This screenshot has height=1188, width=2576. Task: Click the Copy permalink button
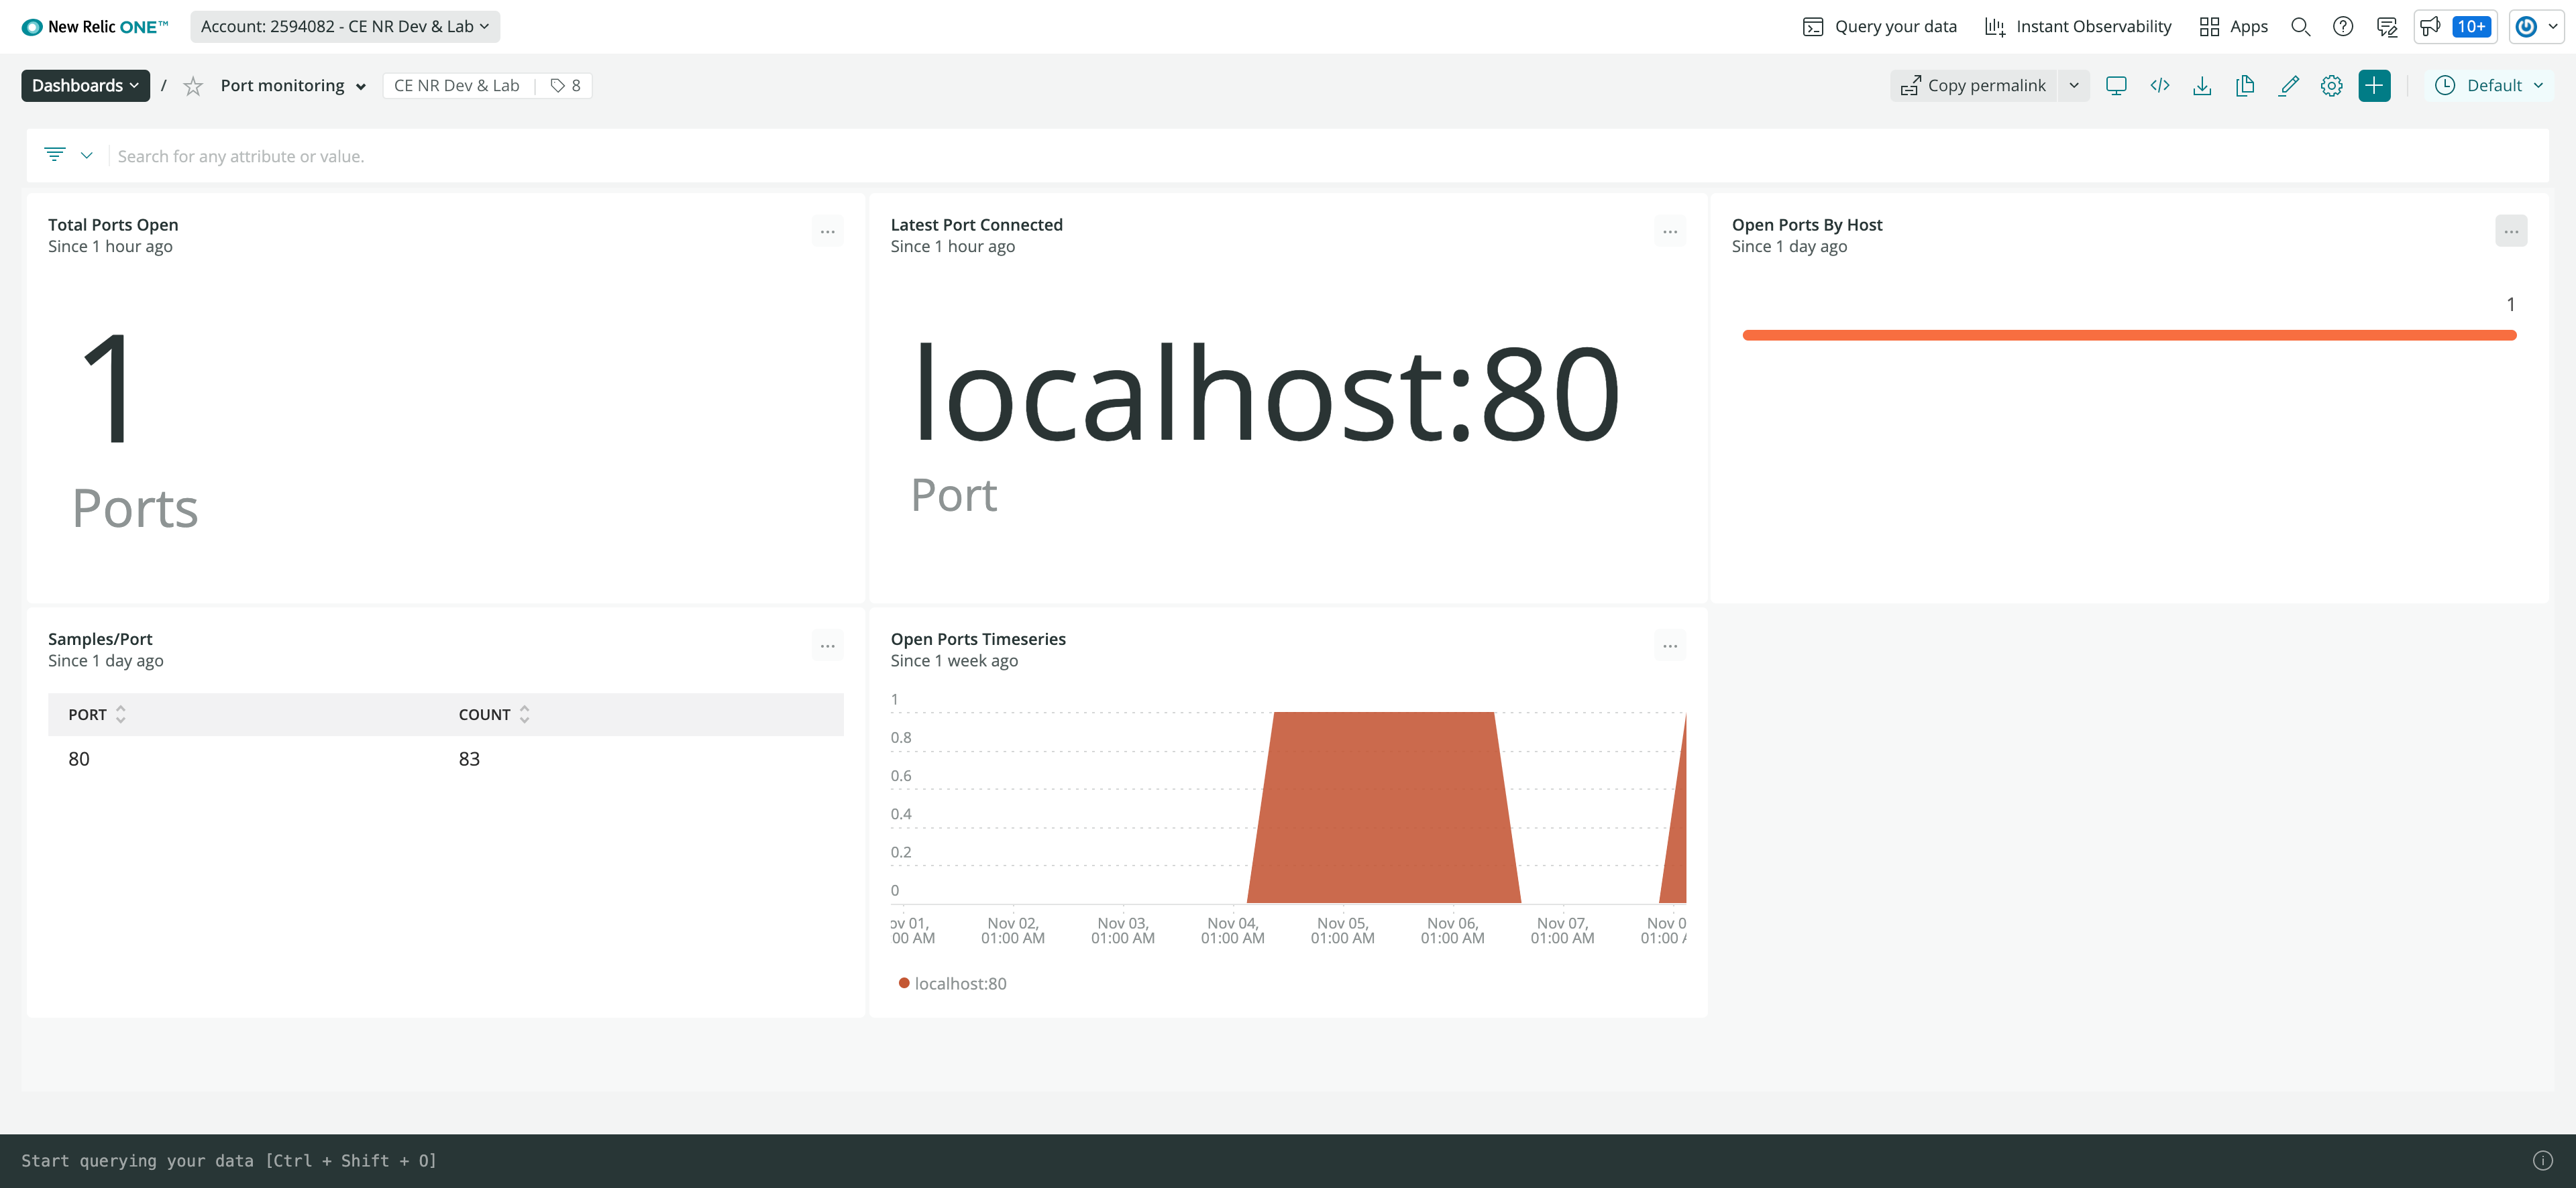pos(1973,86)
